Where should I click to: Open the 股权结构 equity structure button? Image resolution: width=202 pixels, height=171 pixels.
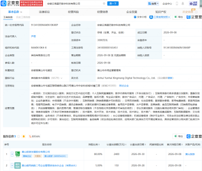pos(35,137)
